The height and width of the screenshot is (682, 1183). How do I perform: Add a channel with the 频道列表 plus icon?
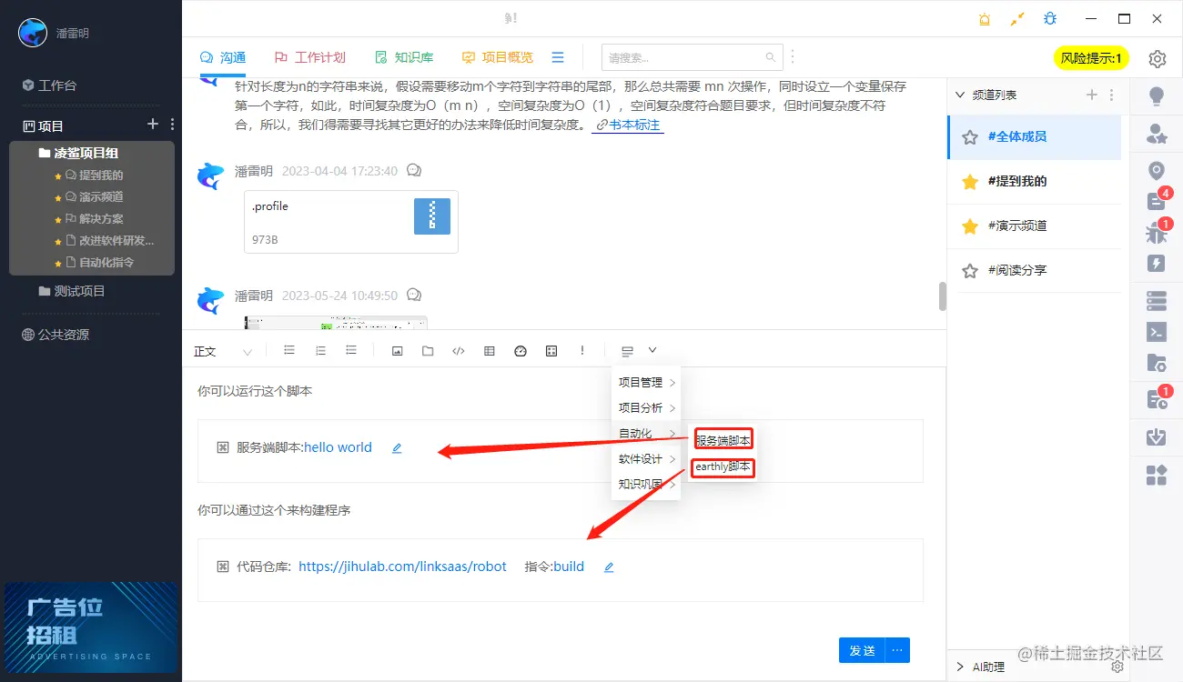click(1092, 95)
